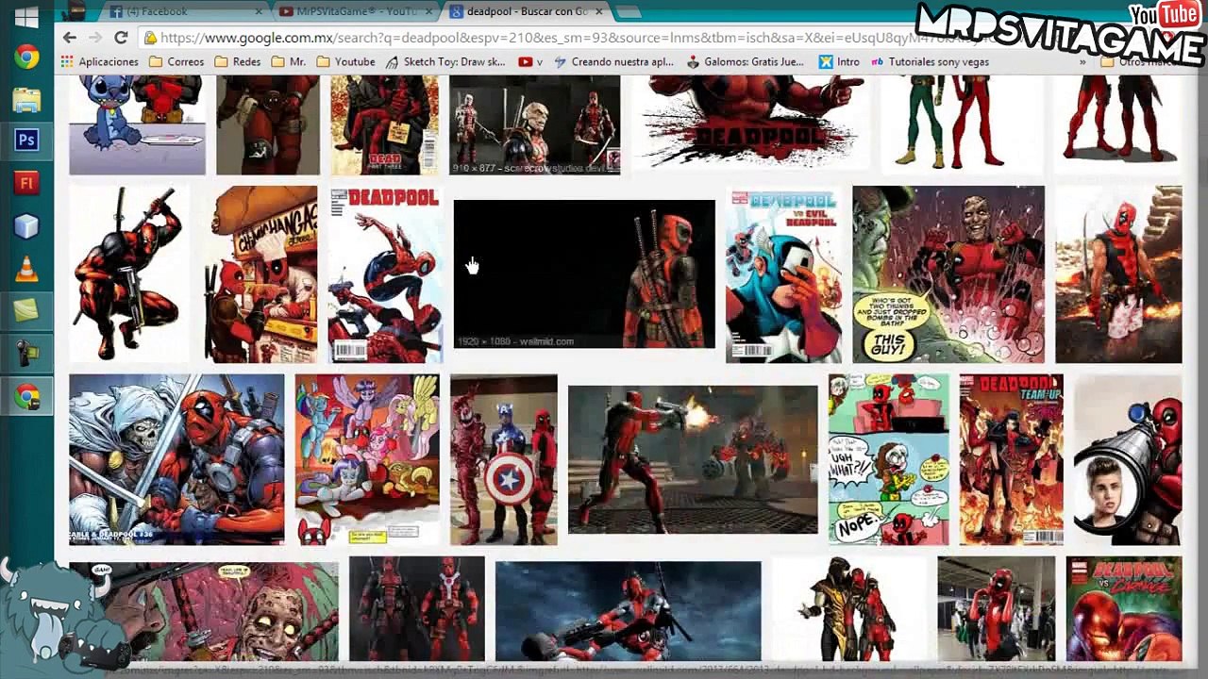
Task: Open the 910 × 877 action figures image
Action: click(x=534, y=125)
